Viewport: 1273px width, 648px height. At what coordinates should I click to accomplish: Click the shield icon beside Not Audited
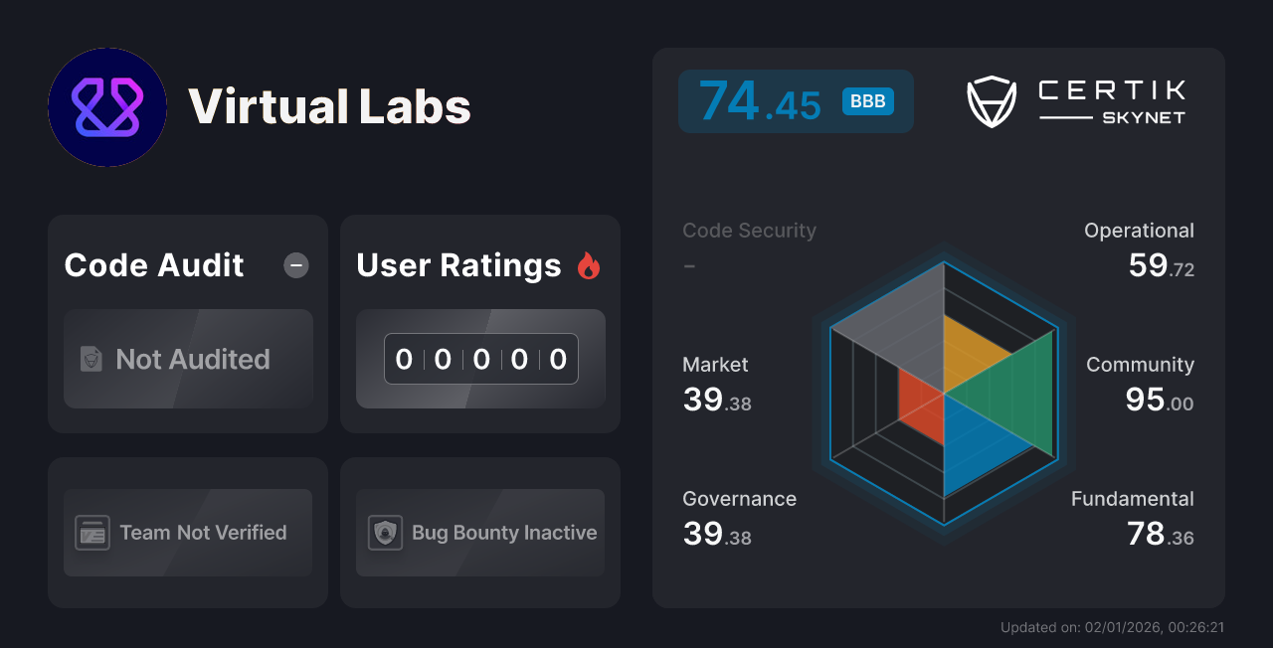(x=91, y=360)
